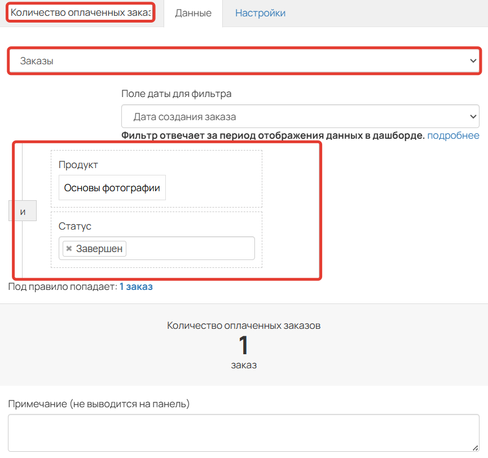488x458 pixels.
Task: Open the 1 заказ link
Action: pos(136,287)
